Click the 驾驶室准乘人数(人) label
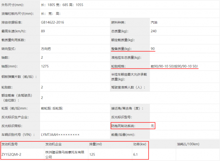This screenshot has width=220, height=161. tap(128, 87)
